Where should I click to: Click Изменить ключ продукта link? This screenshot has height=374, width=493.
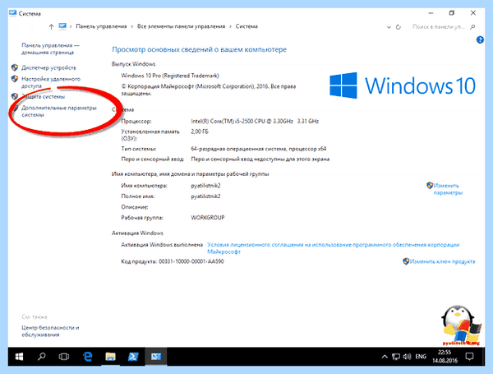[442, 261]
